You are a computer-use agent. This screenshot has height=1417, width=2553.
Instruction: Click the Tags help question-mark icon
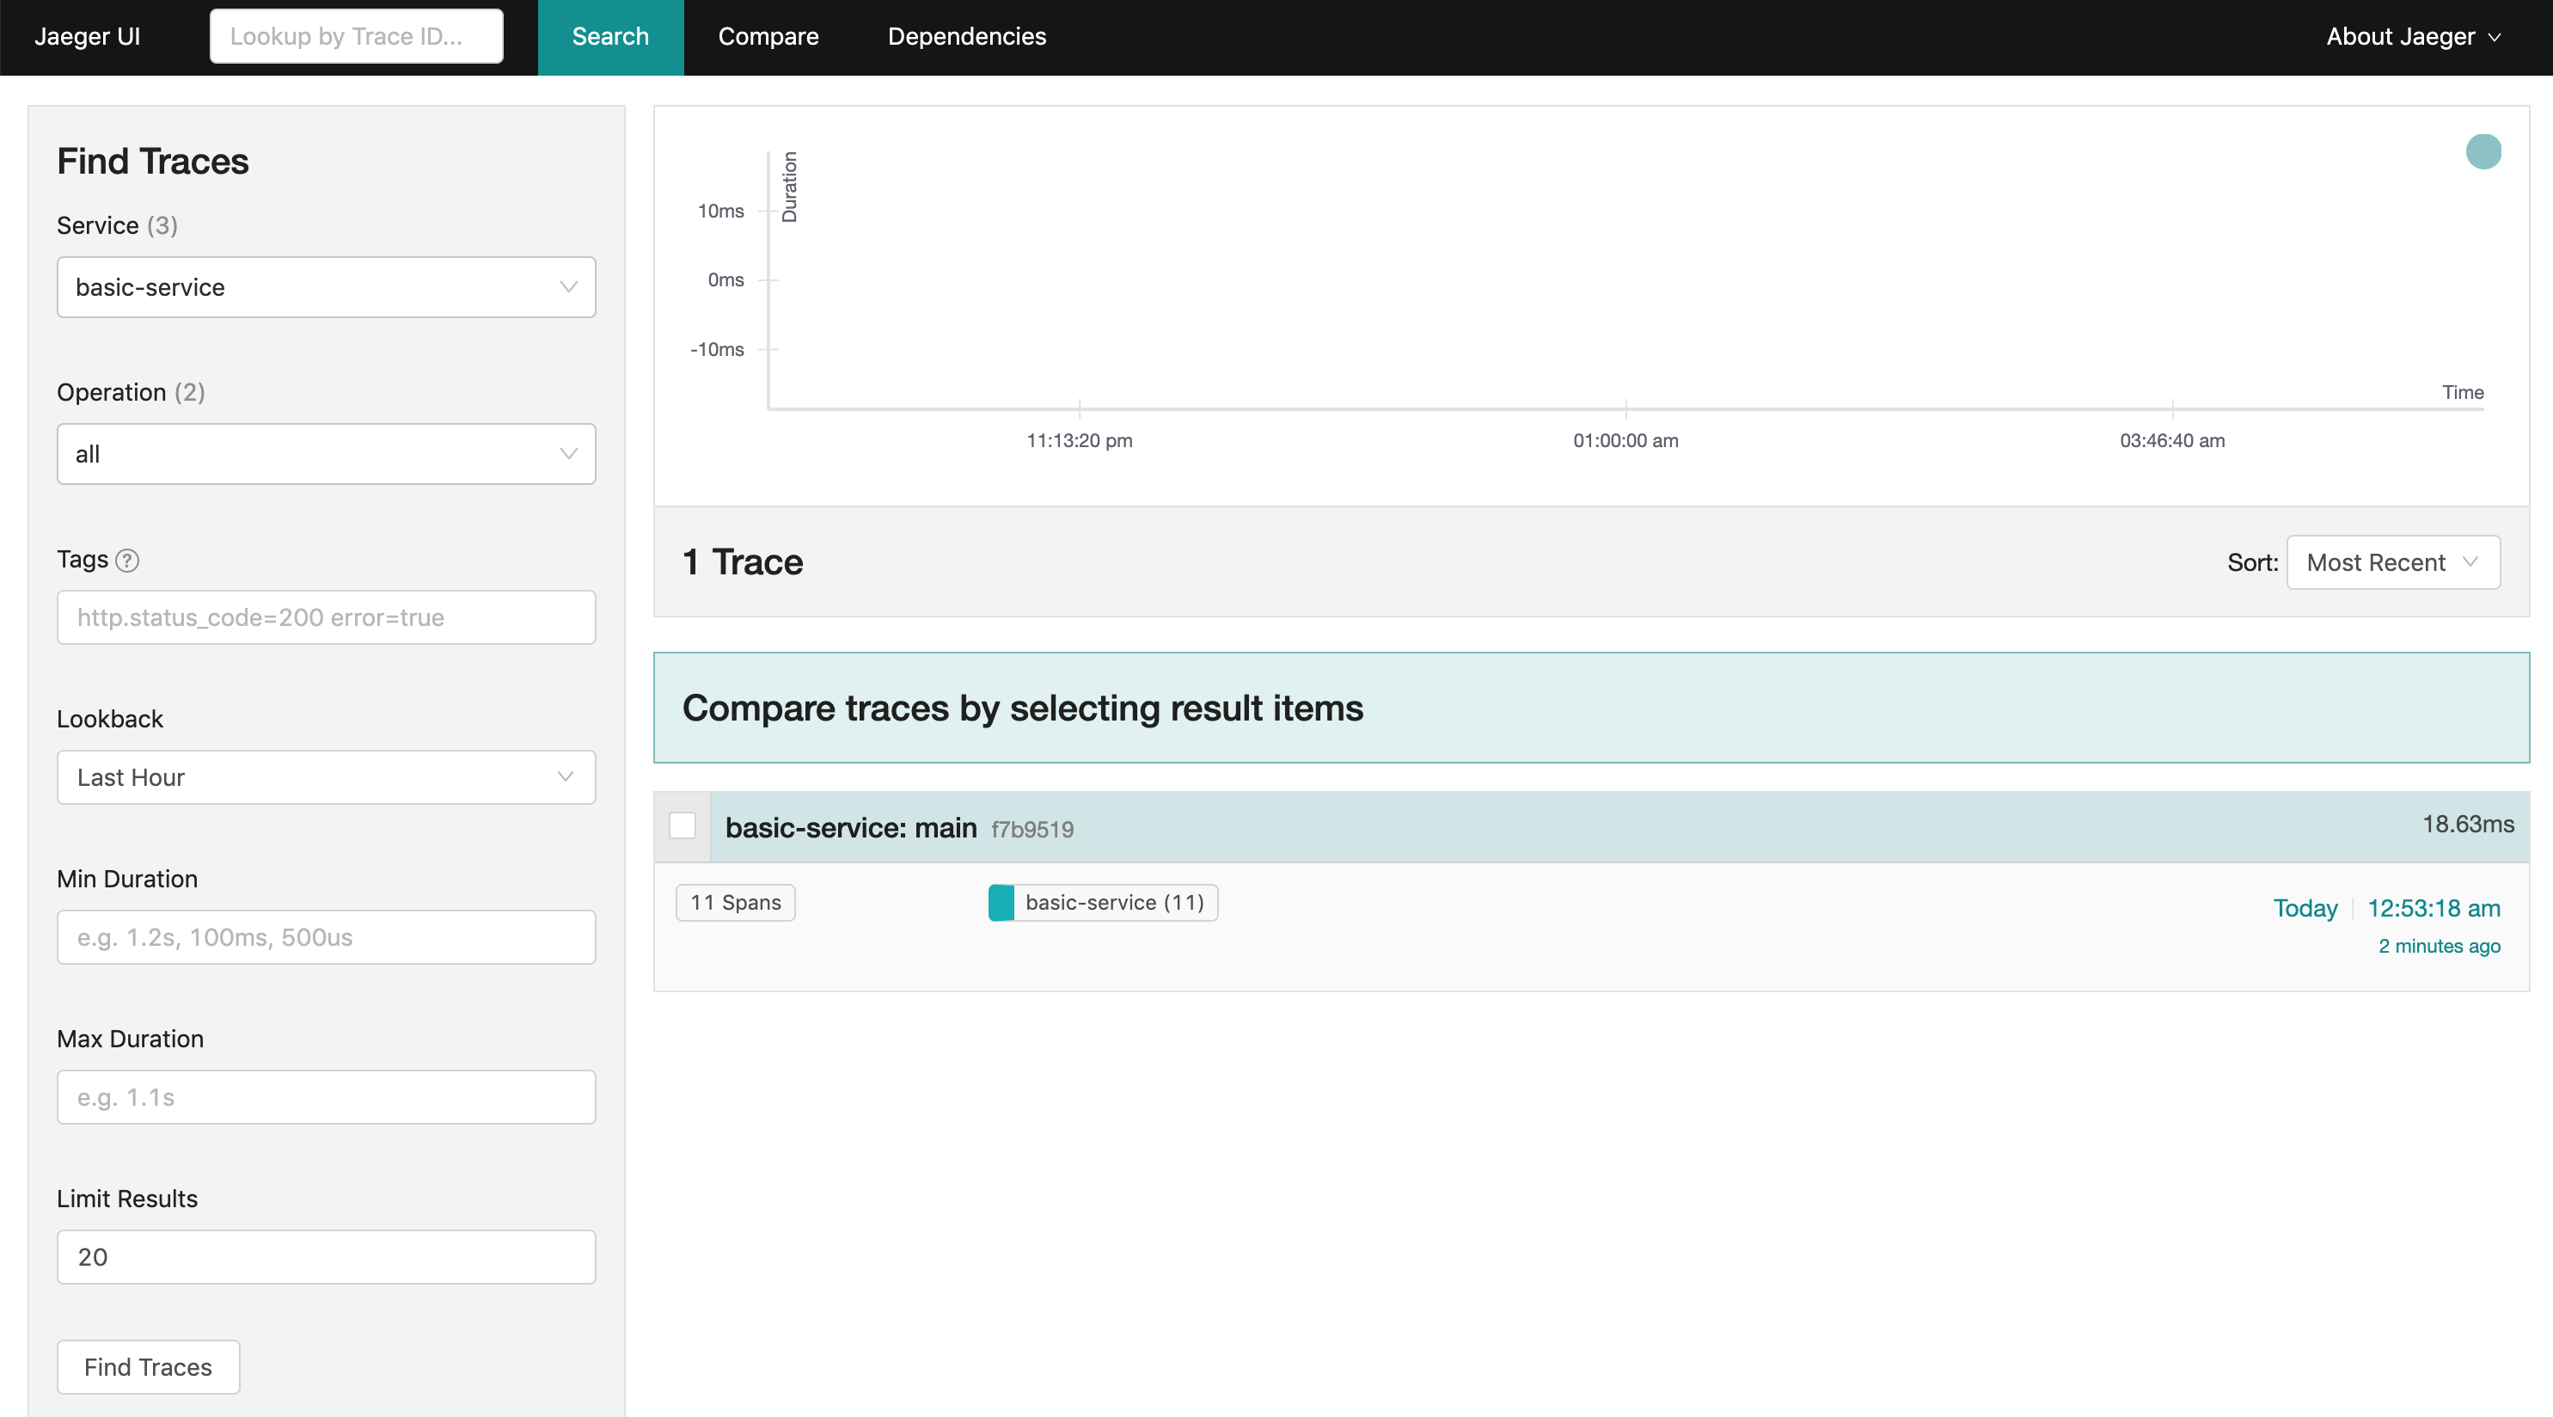(127, 561)
